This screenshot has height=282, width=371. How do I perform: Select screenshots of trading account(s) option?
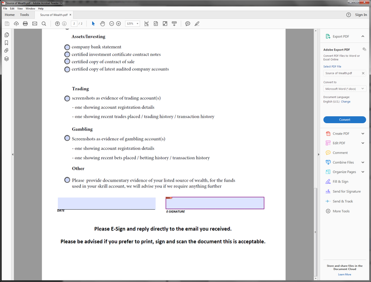[x=67, y=98]
